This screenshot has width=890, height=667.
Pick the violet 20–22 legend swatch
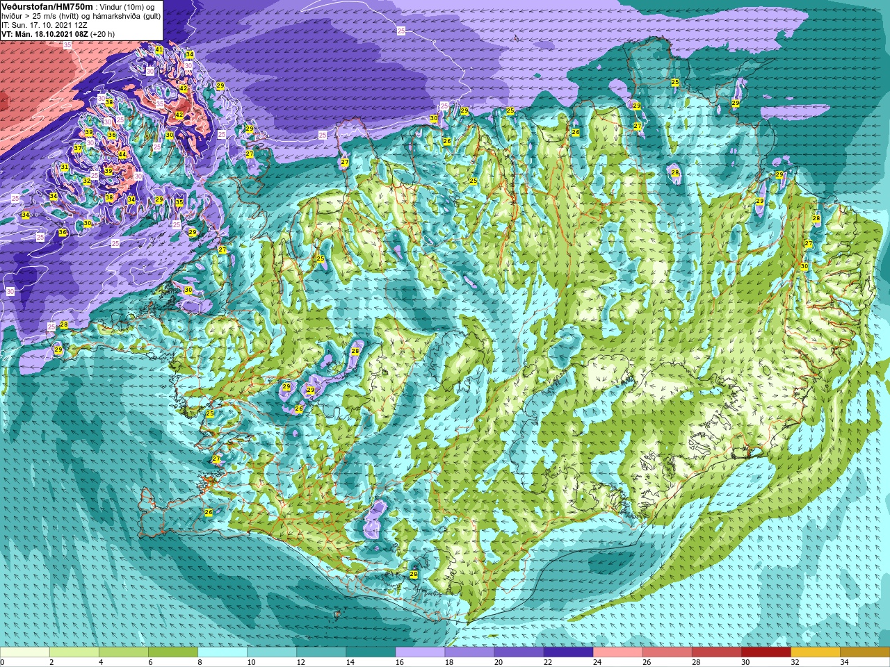coord(519,652)
